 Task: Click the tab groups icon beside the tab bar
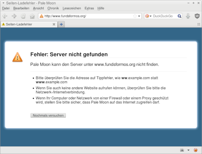199,24
